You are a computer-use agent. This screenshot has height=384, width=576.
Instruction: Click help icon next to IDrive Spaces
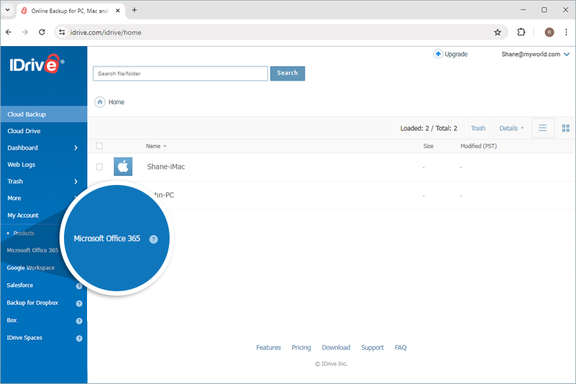(x=79, y=338)
